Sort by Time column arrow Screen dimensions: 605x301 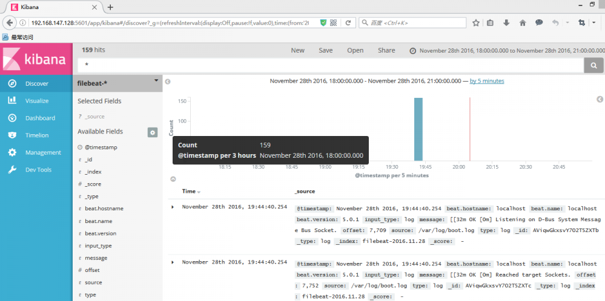(199, 192)
